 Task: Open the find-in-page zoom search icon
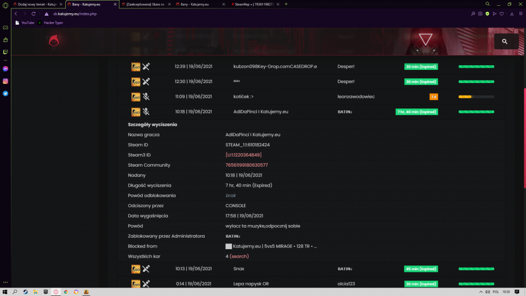pyautogui.click(x=473, y=14)
